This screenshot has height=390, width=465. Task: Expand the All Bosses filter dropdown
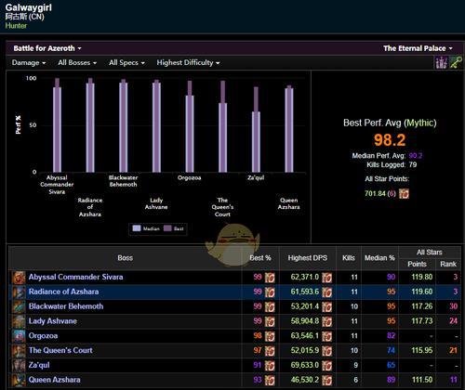point(77,62)
